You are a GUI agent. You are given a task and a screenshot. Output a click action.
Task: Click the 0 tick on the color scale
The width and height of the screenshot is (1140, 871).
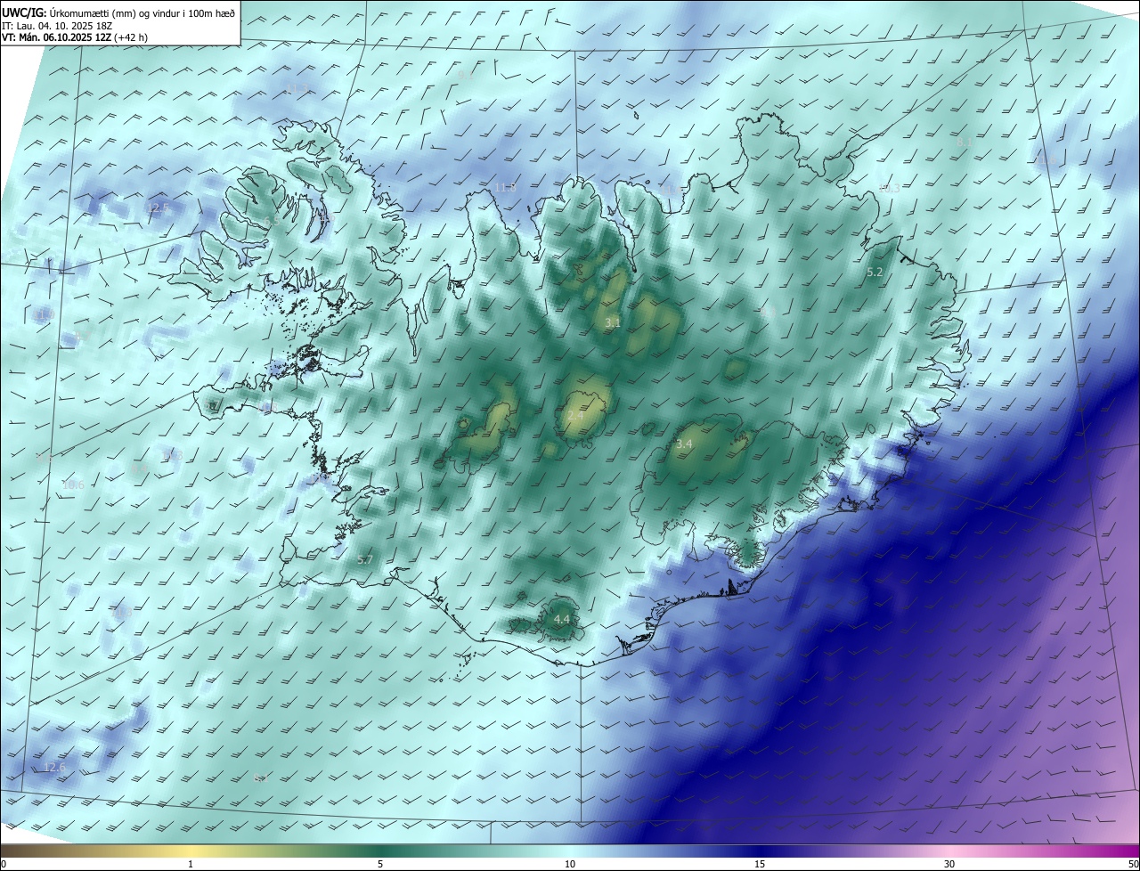tap(4, 864)
